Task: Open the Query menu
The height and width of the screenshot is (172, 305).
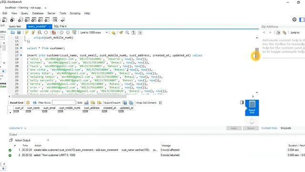Action: point(24,13)
